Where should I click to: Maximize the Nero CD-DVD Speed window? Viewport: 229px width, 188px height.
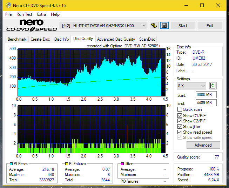pos(202,5)
